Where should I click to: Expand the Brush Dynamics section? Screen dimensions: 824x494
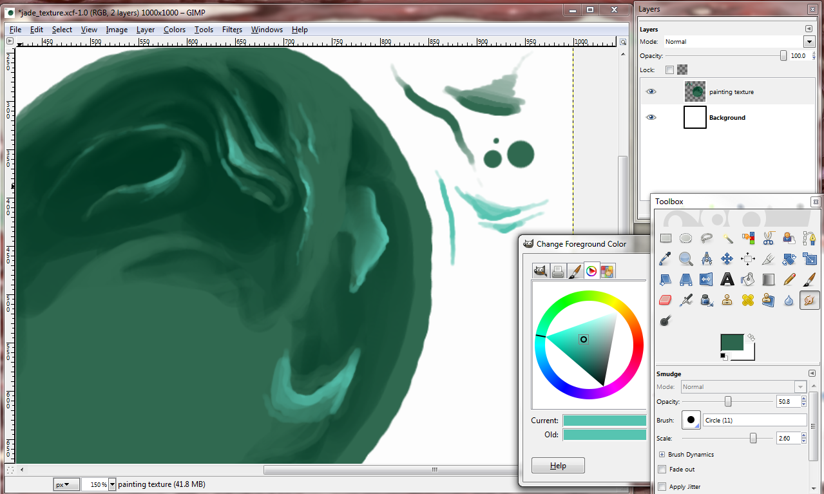point(662,455)
